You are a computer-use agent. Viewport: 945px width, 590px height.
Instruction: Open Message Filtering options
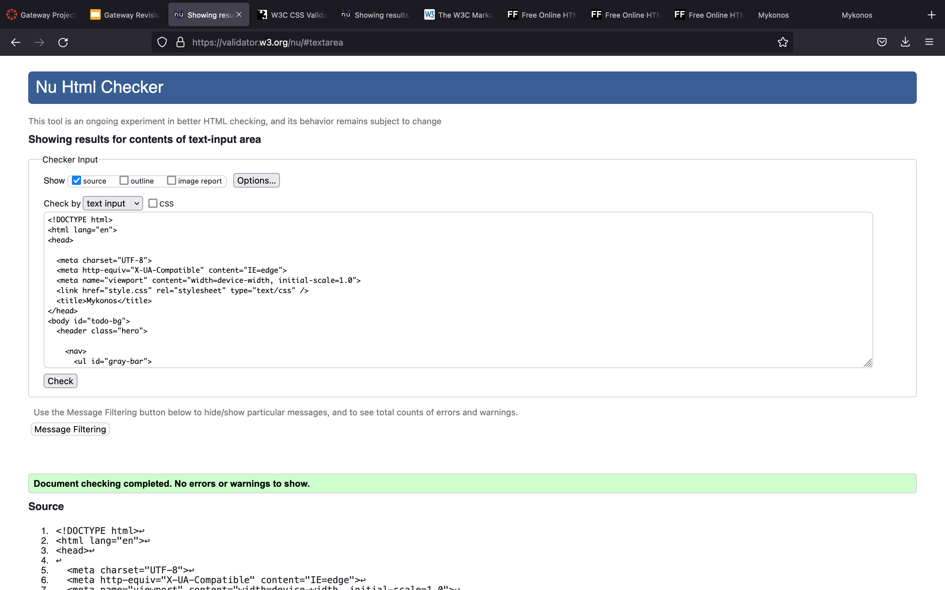click(x=70, y=429)
